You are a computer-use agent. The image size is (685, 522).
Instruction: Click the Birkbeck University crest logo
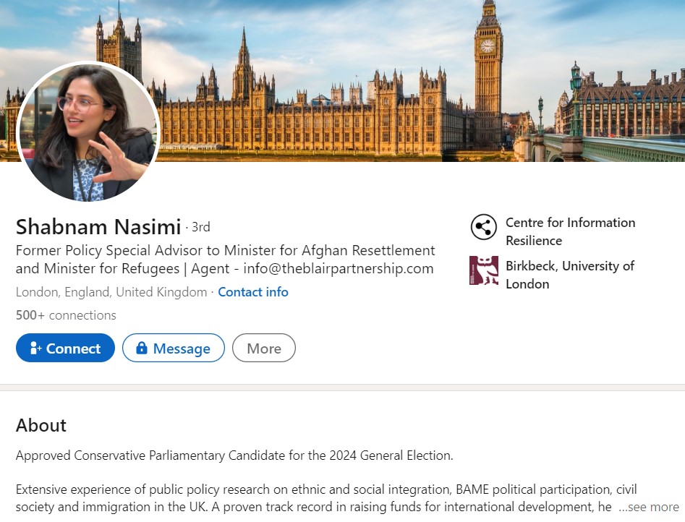pyautogui.click(x=483, y=270)
